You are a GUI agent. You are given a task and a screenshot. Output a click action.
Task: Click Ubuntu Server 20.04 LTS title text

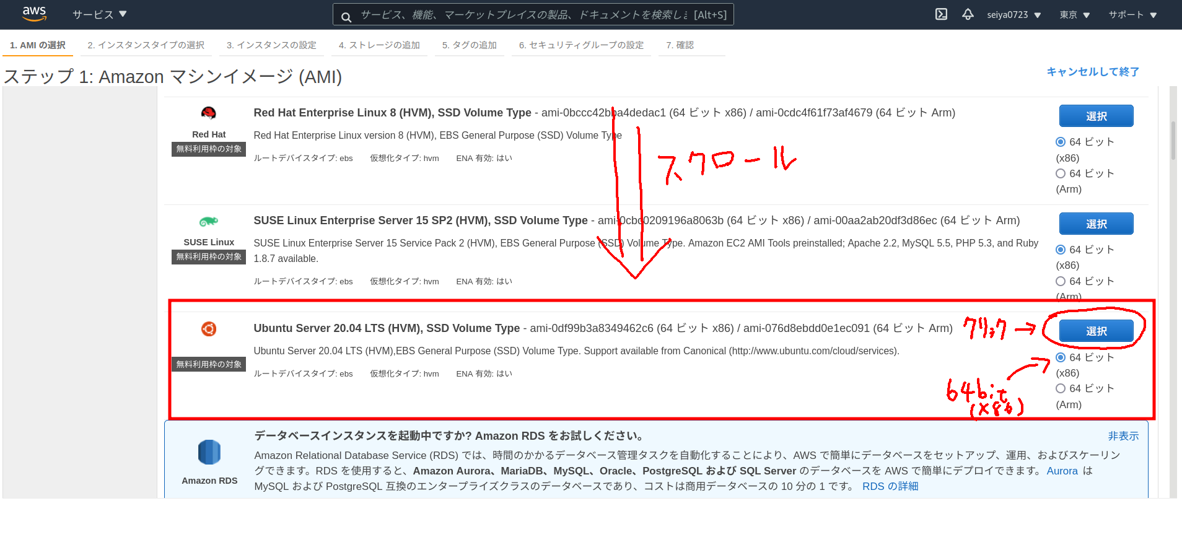tap(387, 328)
